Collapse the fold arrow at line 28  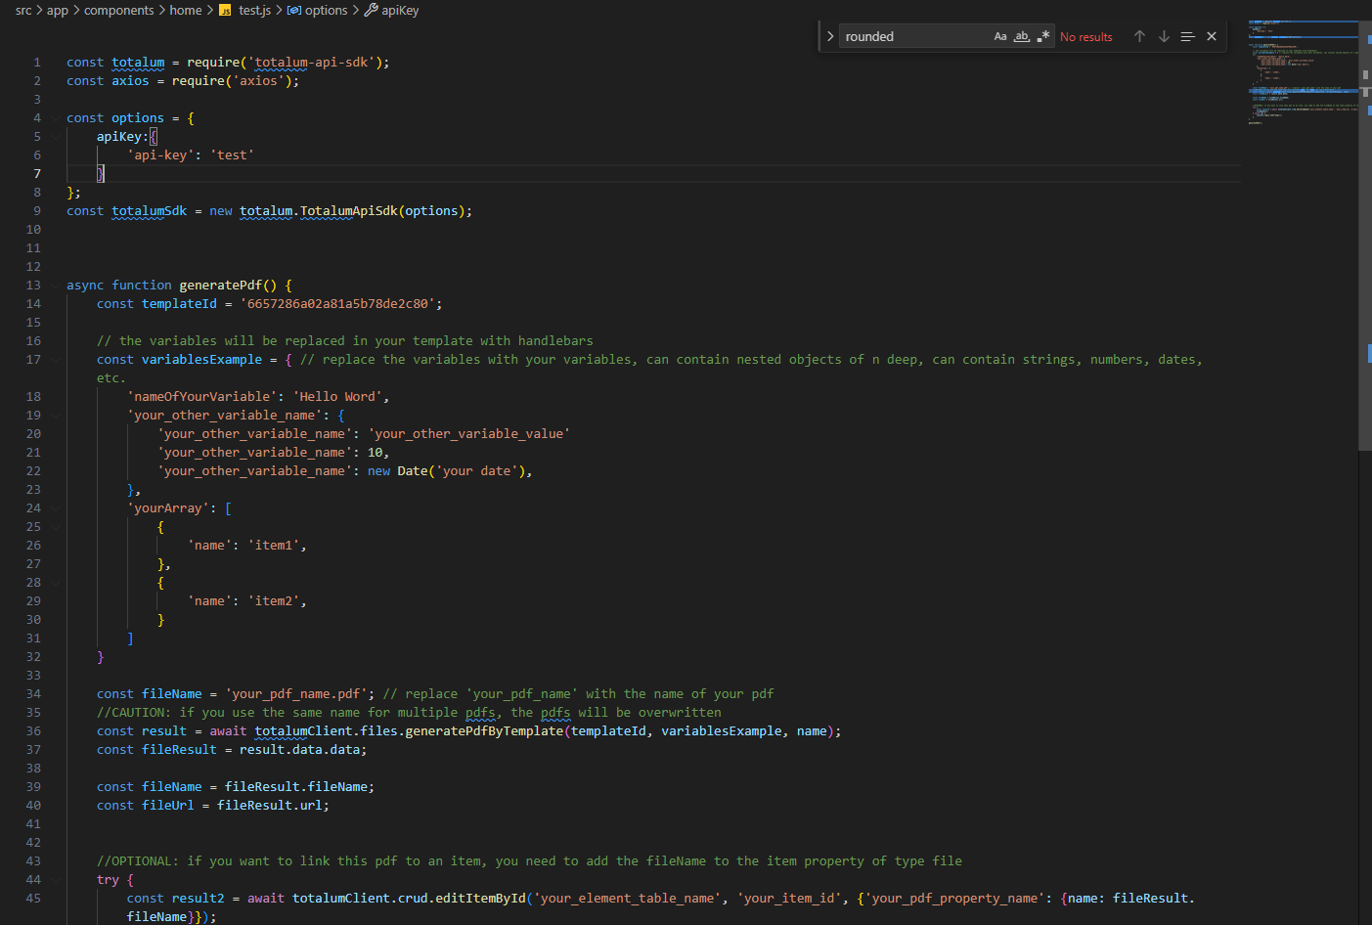pyautogui.click(x=56, y=583)
